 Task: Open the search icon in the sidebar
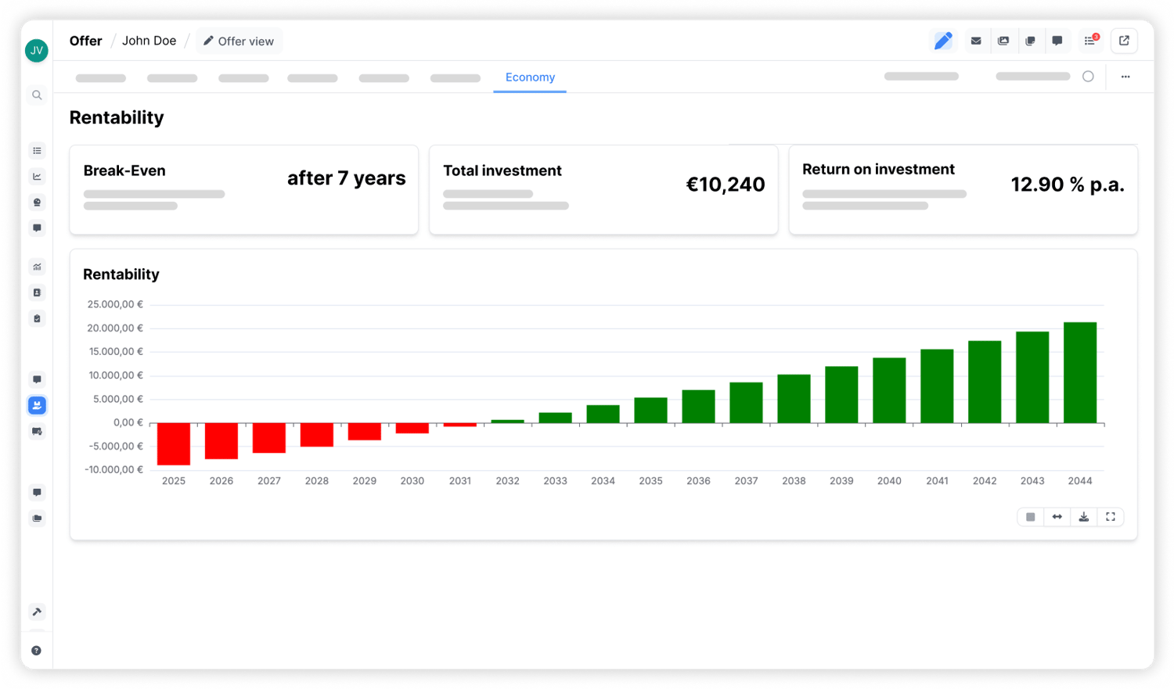tap(37, 95)
